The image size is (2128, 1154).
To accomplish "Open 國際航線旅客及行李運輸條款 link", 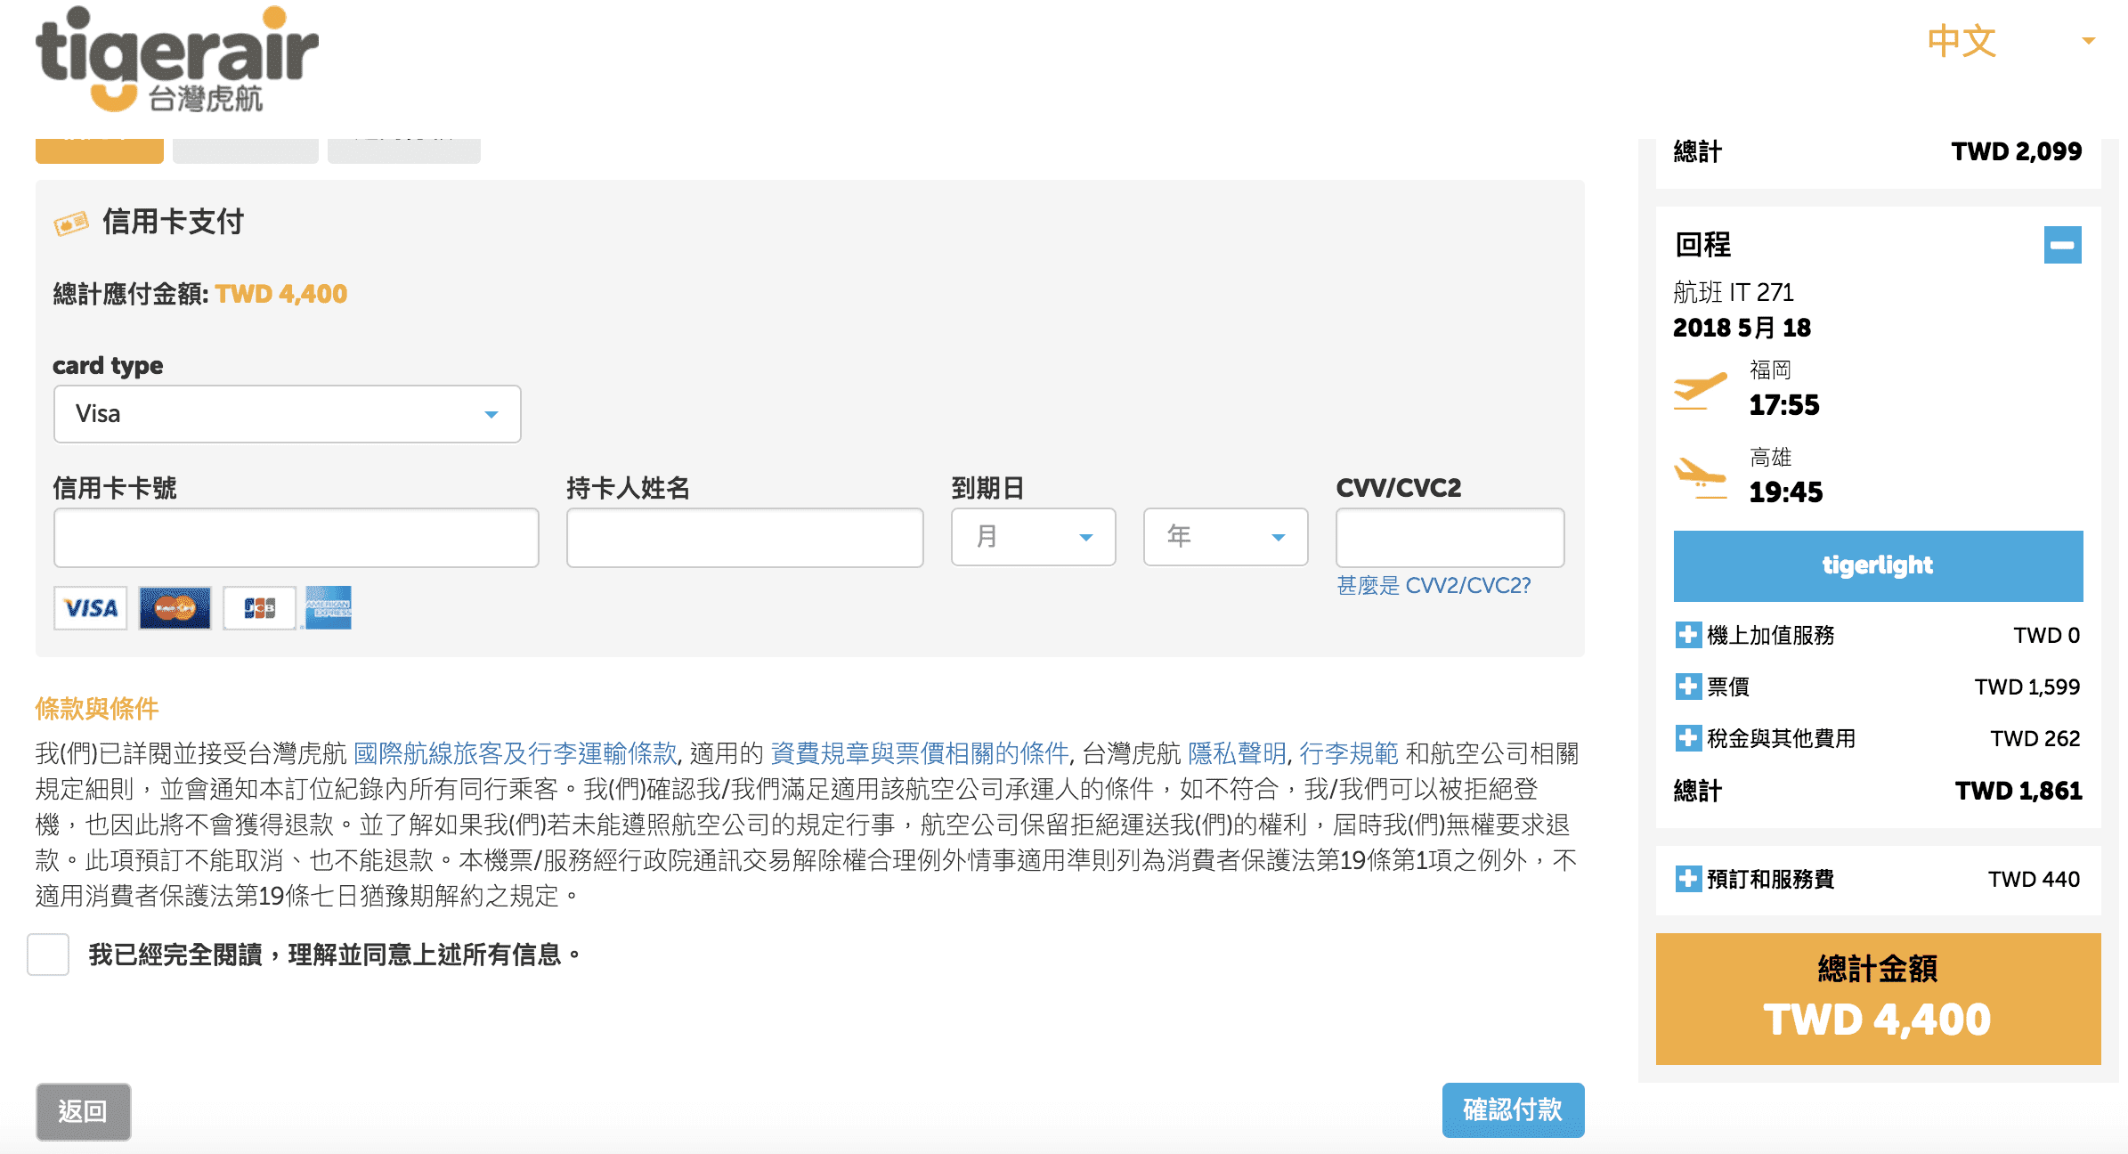I will [516, 753].
